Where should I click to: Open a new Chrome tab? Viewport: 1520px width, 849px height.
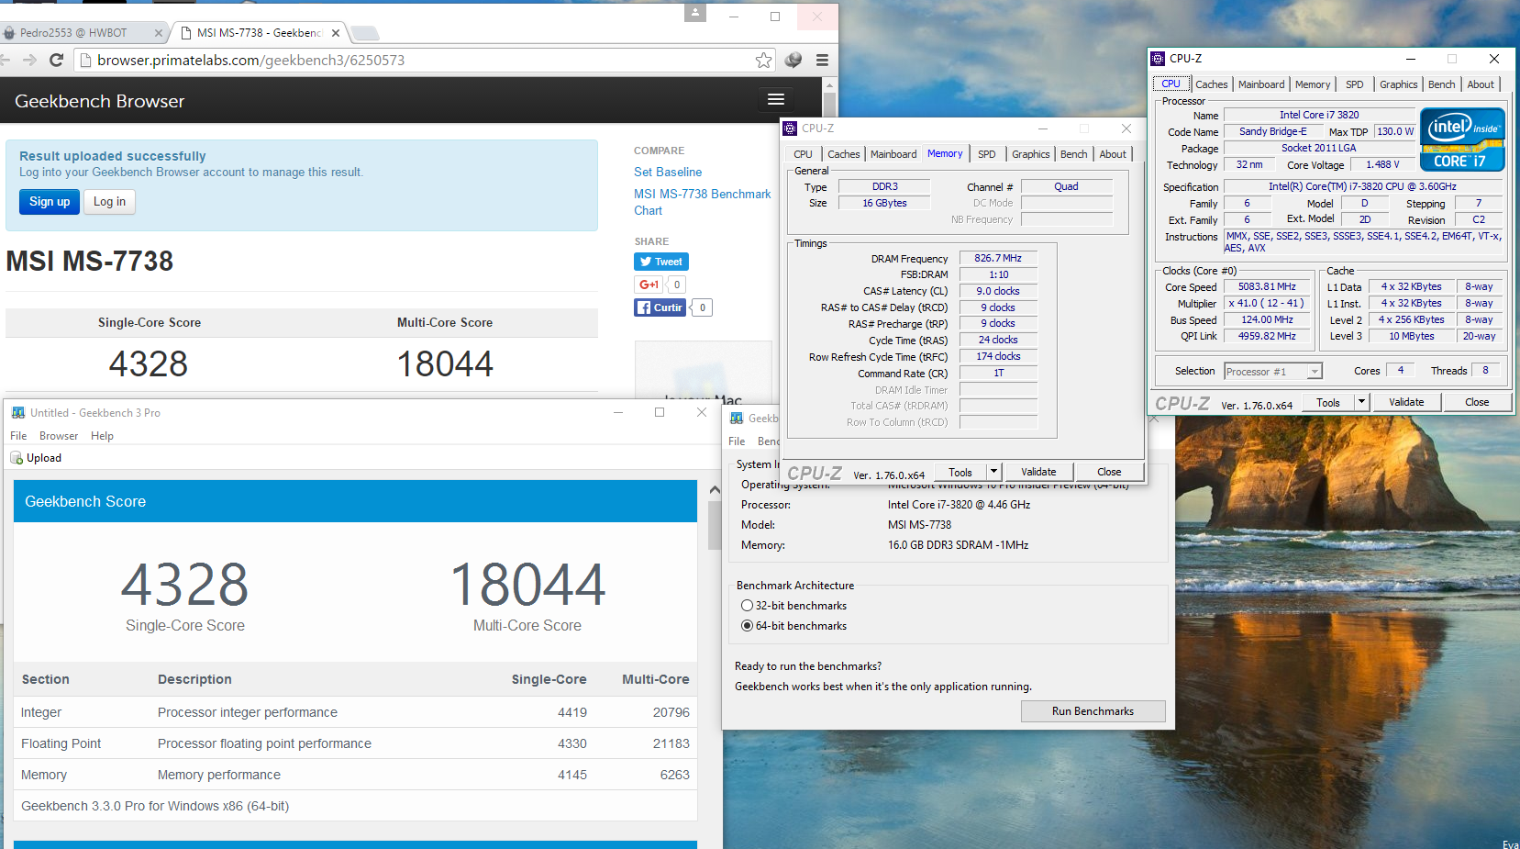click(365, 33)
